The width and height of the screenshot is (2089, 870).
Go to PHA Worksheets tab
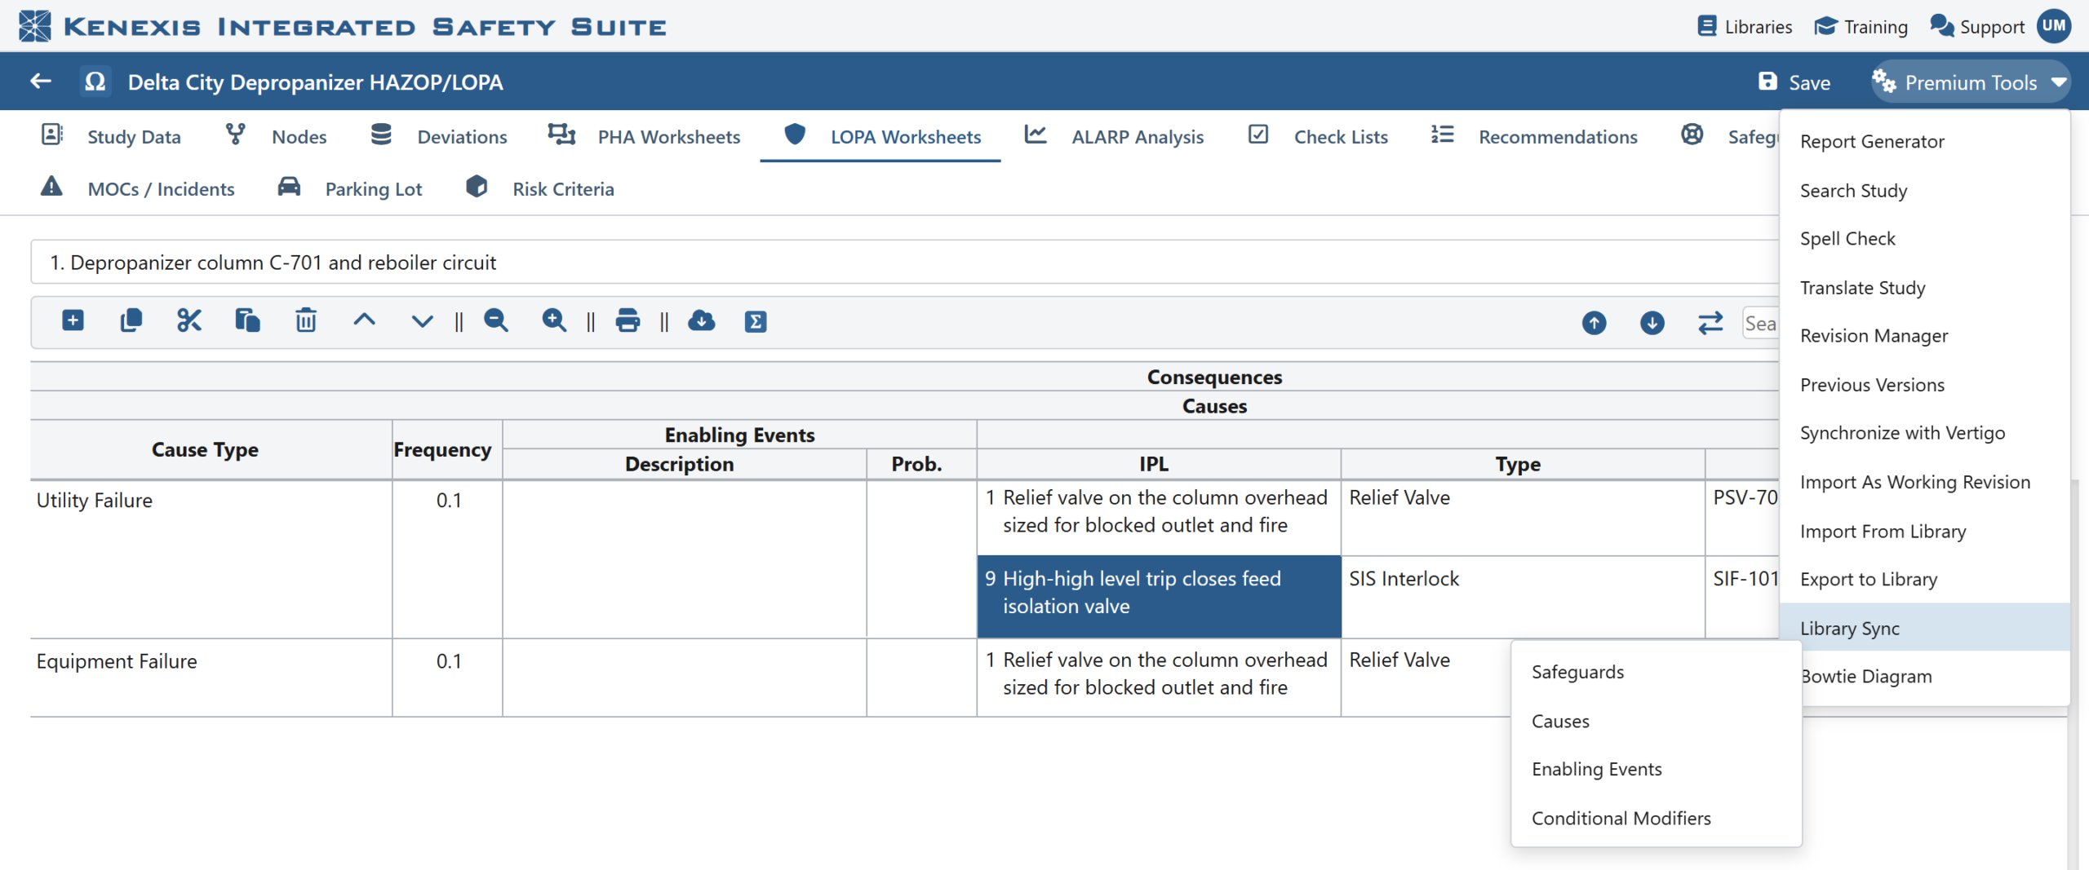point(644,136)
